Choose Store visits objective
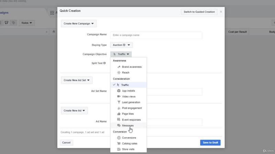This screenshot has width=275, height=154. [x=129, y=149]
